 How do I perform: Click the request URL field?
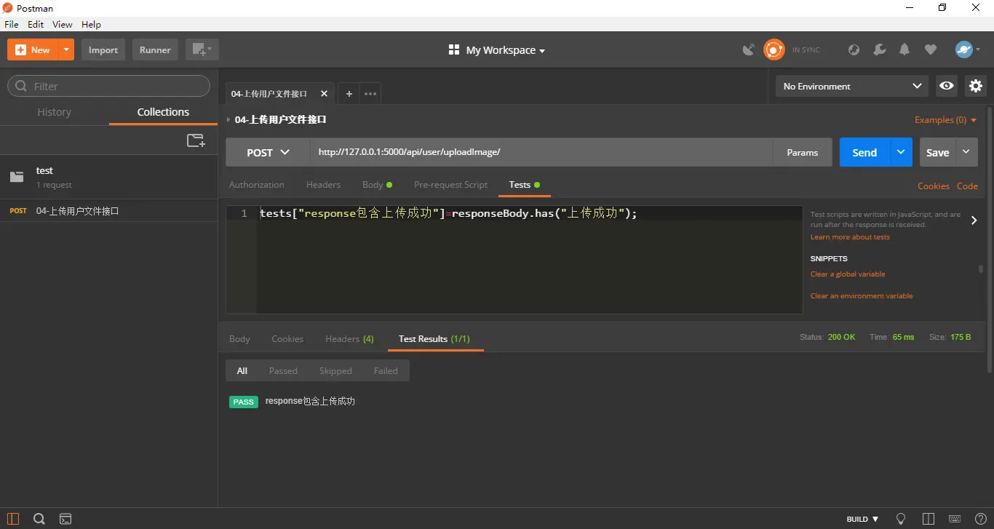click(x=541, y=152)
